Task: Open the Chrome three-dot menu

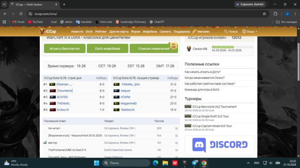Action: [x=295, y=14]
